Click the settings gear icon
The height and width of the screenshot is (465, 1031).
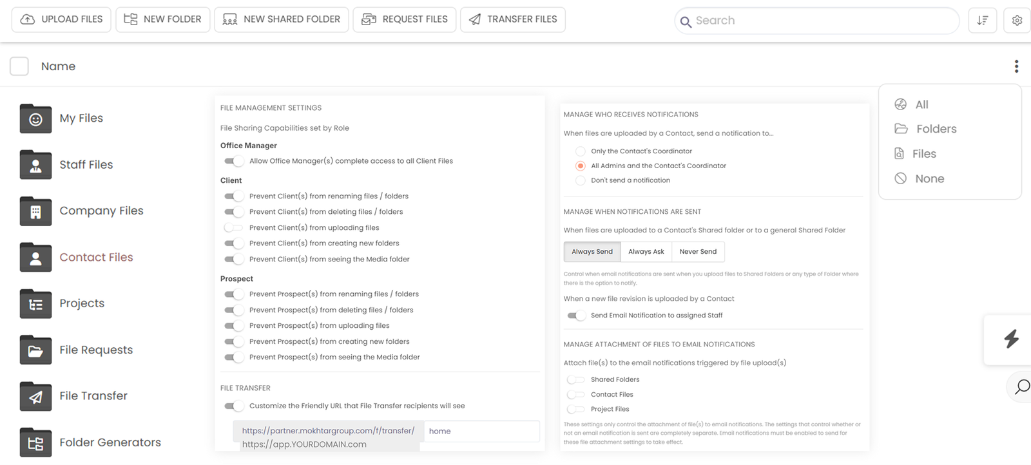(1017, 21)
